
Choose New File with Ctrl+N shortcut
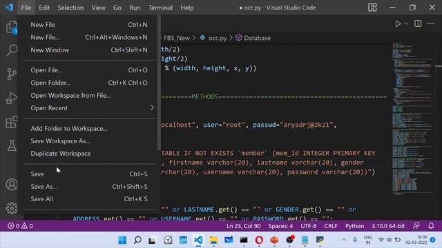click(89, 25)
